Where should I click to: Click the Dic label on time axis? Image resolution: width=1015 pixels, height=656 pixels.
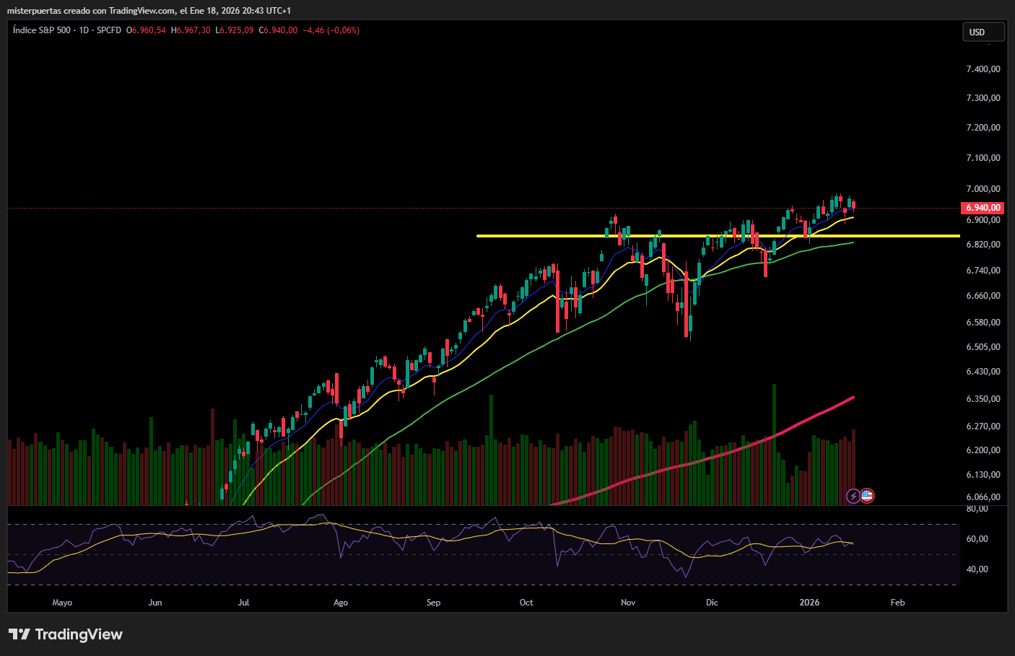coord(713,603)
